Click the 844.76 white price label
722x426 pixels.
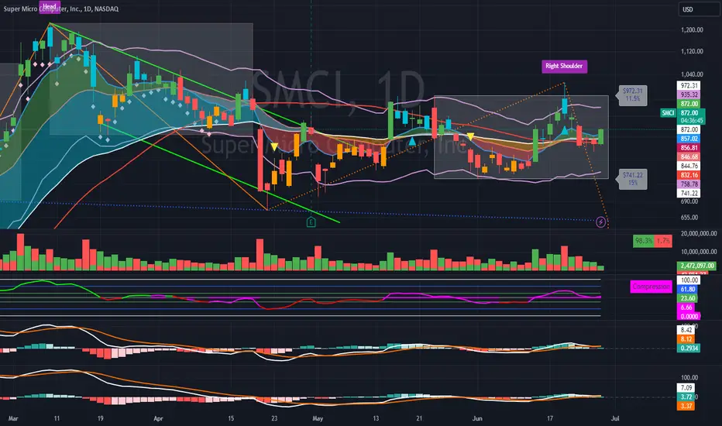(x=689, y=166)
